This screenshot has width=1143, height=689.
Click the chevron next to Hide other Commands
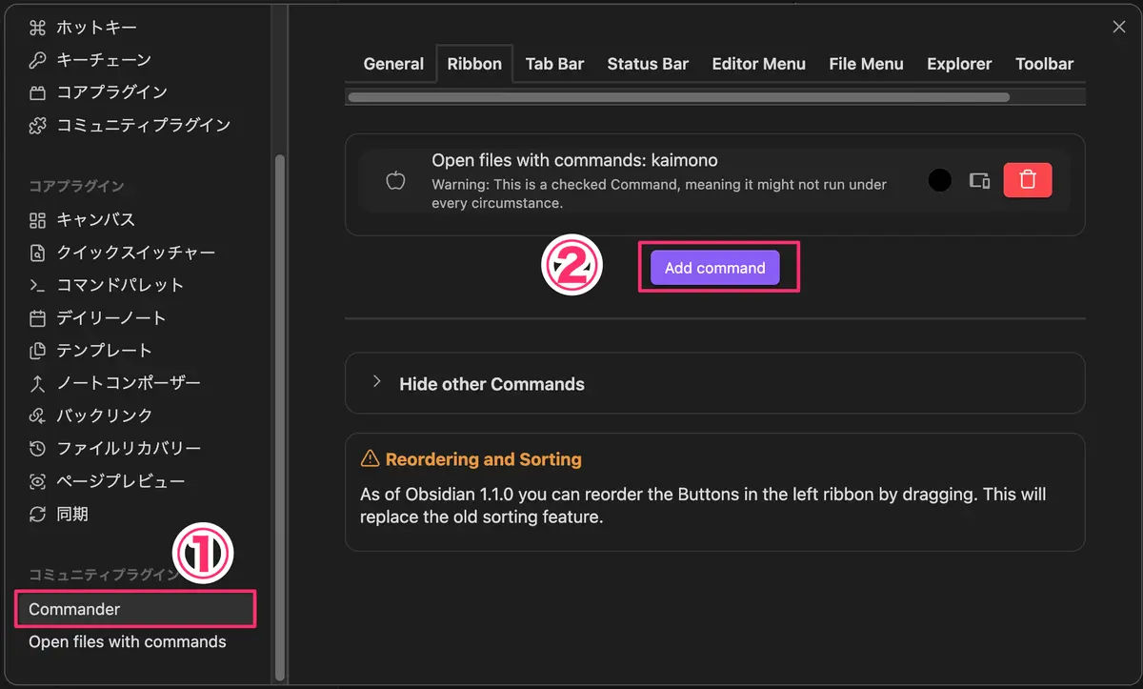tap(377, 382)
